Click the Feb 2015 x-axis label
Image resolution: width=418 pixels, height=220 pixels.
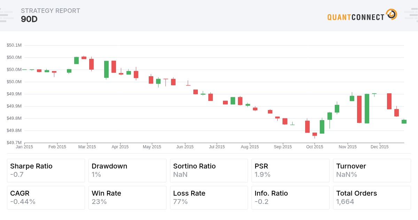pos(57,147)
